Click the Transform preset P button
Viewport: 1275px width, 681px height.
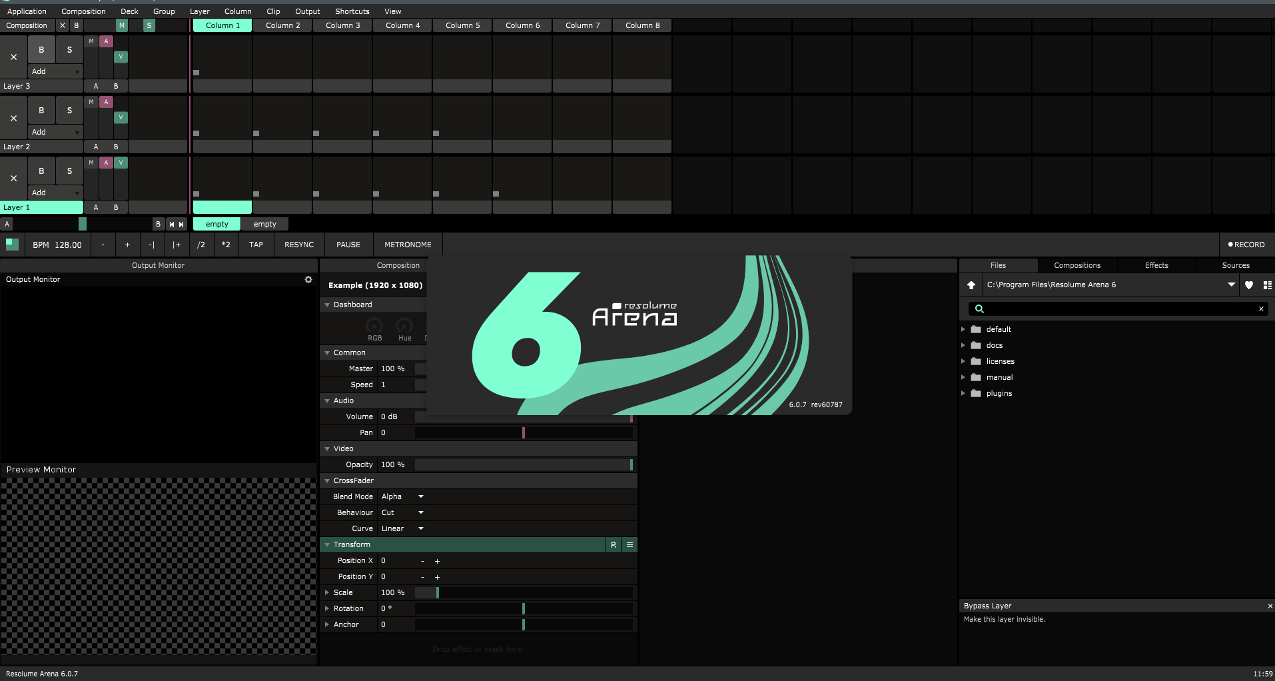point(614,545)
